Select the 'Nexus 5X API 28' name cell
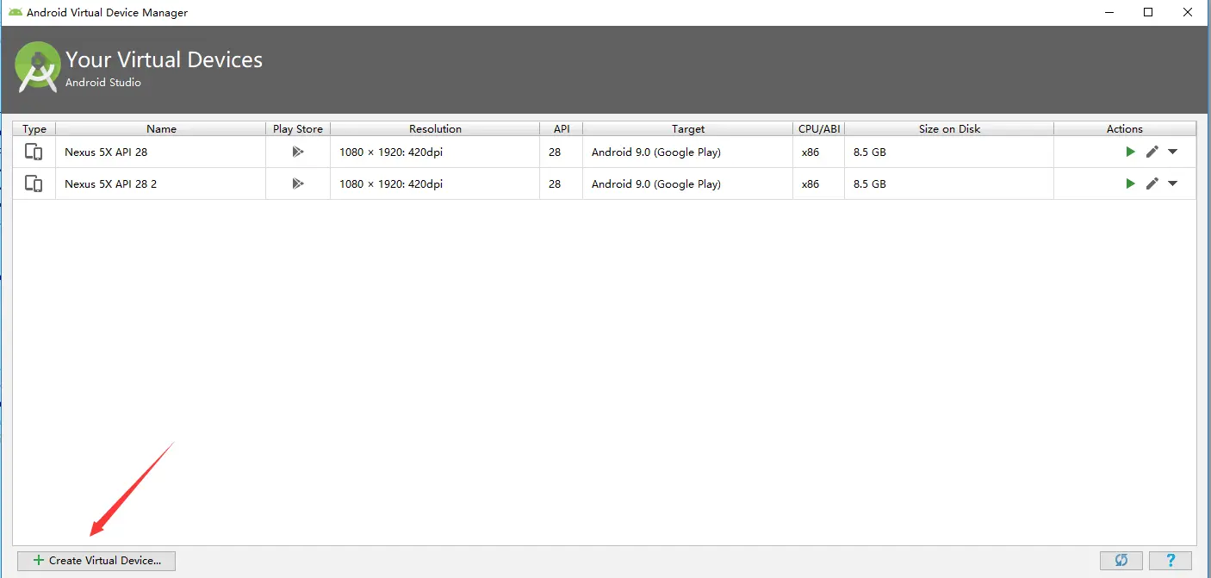 [161, 152]
